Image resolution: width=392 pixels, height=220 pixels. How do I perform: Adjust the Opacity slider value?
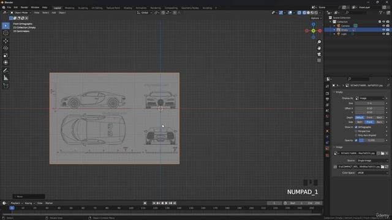372,141
